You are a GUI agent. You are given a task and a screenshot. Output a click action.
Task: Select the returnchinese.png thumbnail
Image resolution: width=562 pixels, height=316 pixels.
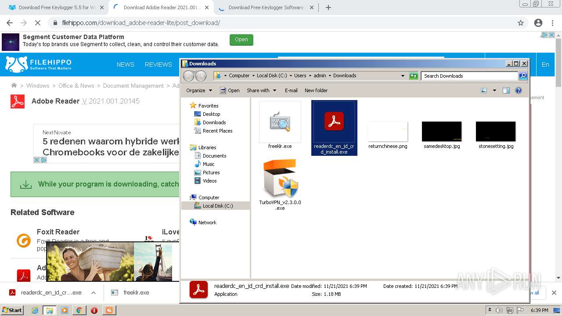point(388,132)
